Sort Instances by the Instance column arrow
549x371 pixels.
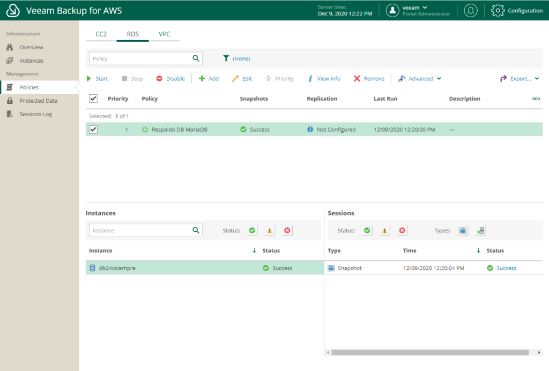coord(254,251)
